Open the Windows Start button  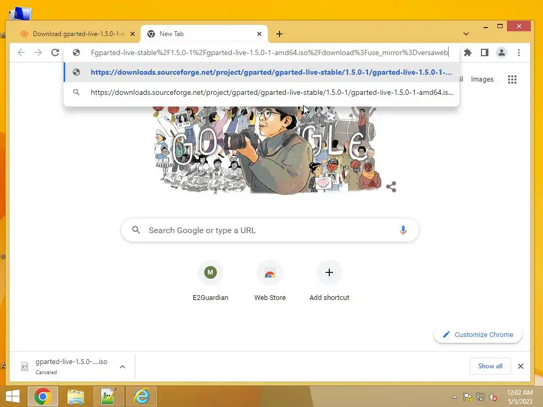click(13, 396)
